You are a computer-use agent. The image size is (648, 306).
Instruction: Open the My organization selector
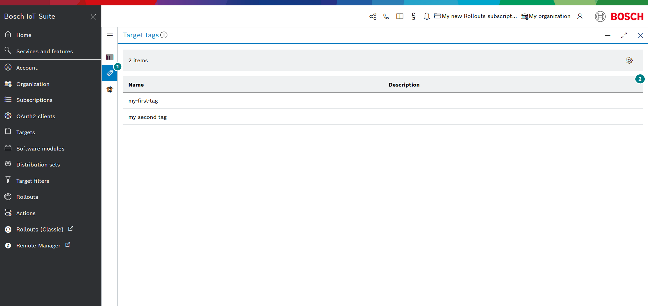pyautogui.click(x=546, y=16)
